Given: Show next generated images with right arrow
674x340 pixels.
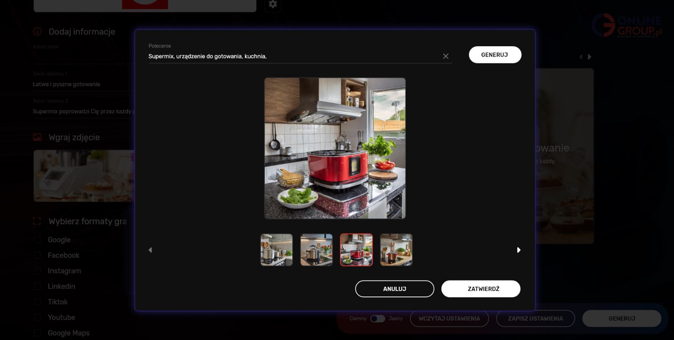Looking at the screenshot, I should tap(518, 250).
